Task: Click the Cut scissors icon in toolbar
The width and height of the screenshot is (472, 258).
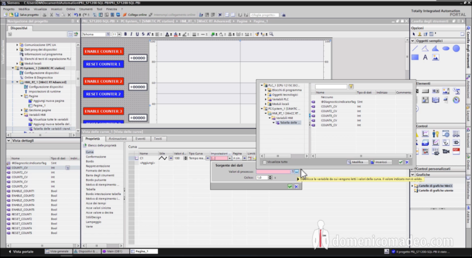Action: click(52, 15)
